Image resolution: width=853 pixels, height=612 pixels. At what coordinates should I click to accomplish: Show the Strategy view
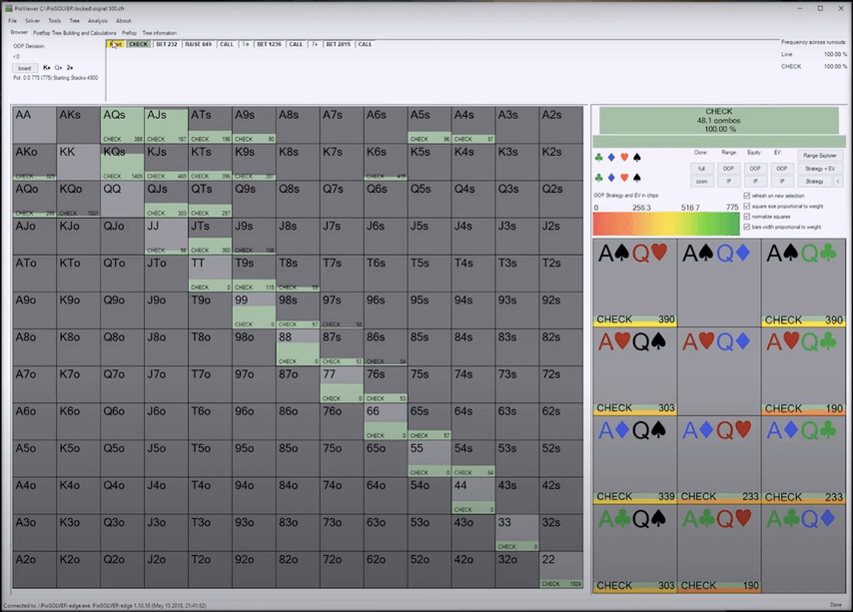click(x=814, y=182)
